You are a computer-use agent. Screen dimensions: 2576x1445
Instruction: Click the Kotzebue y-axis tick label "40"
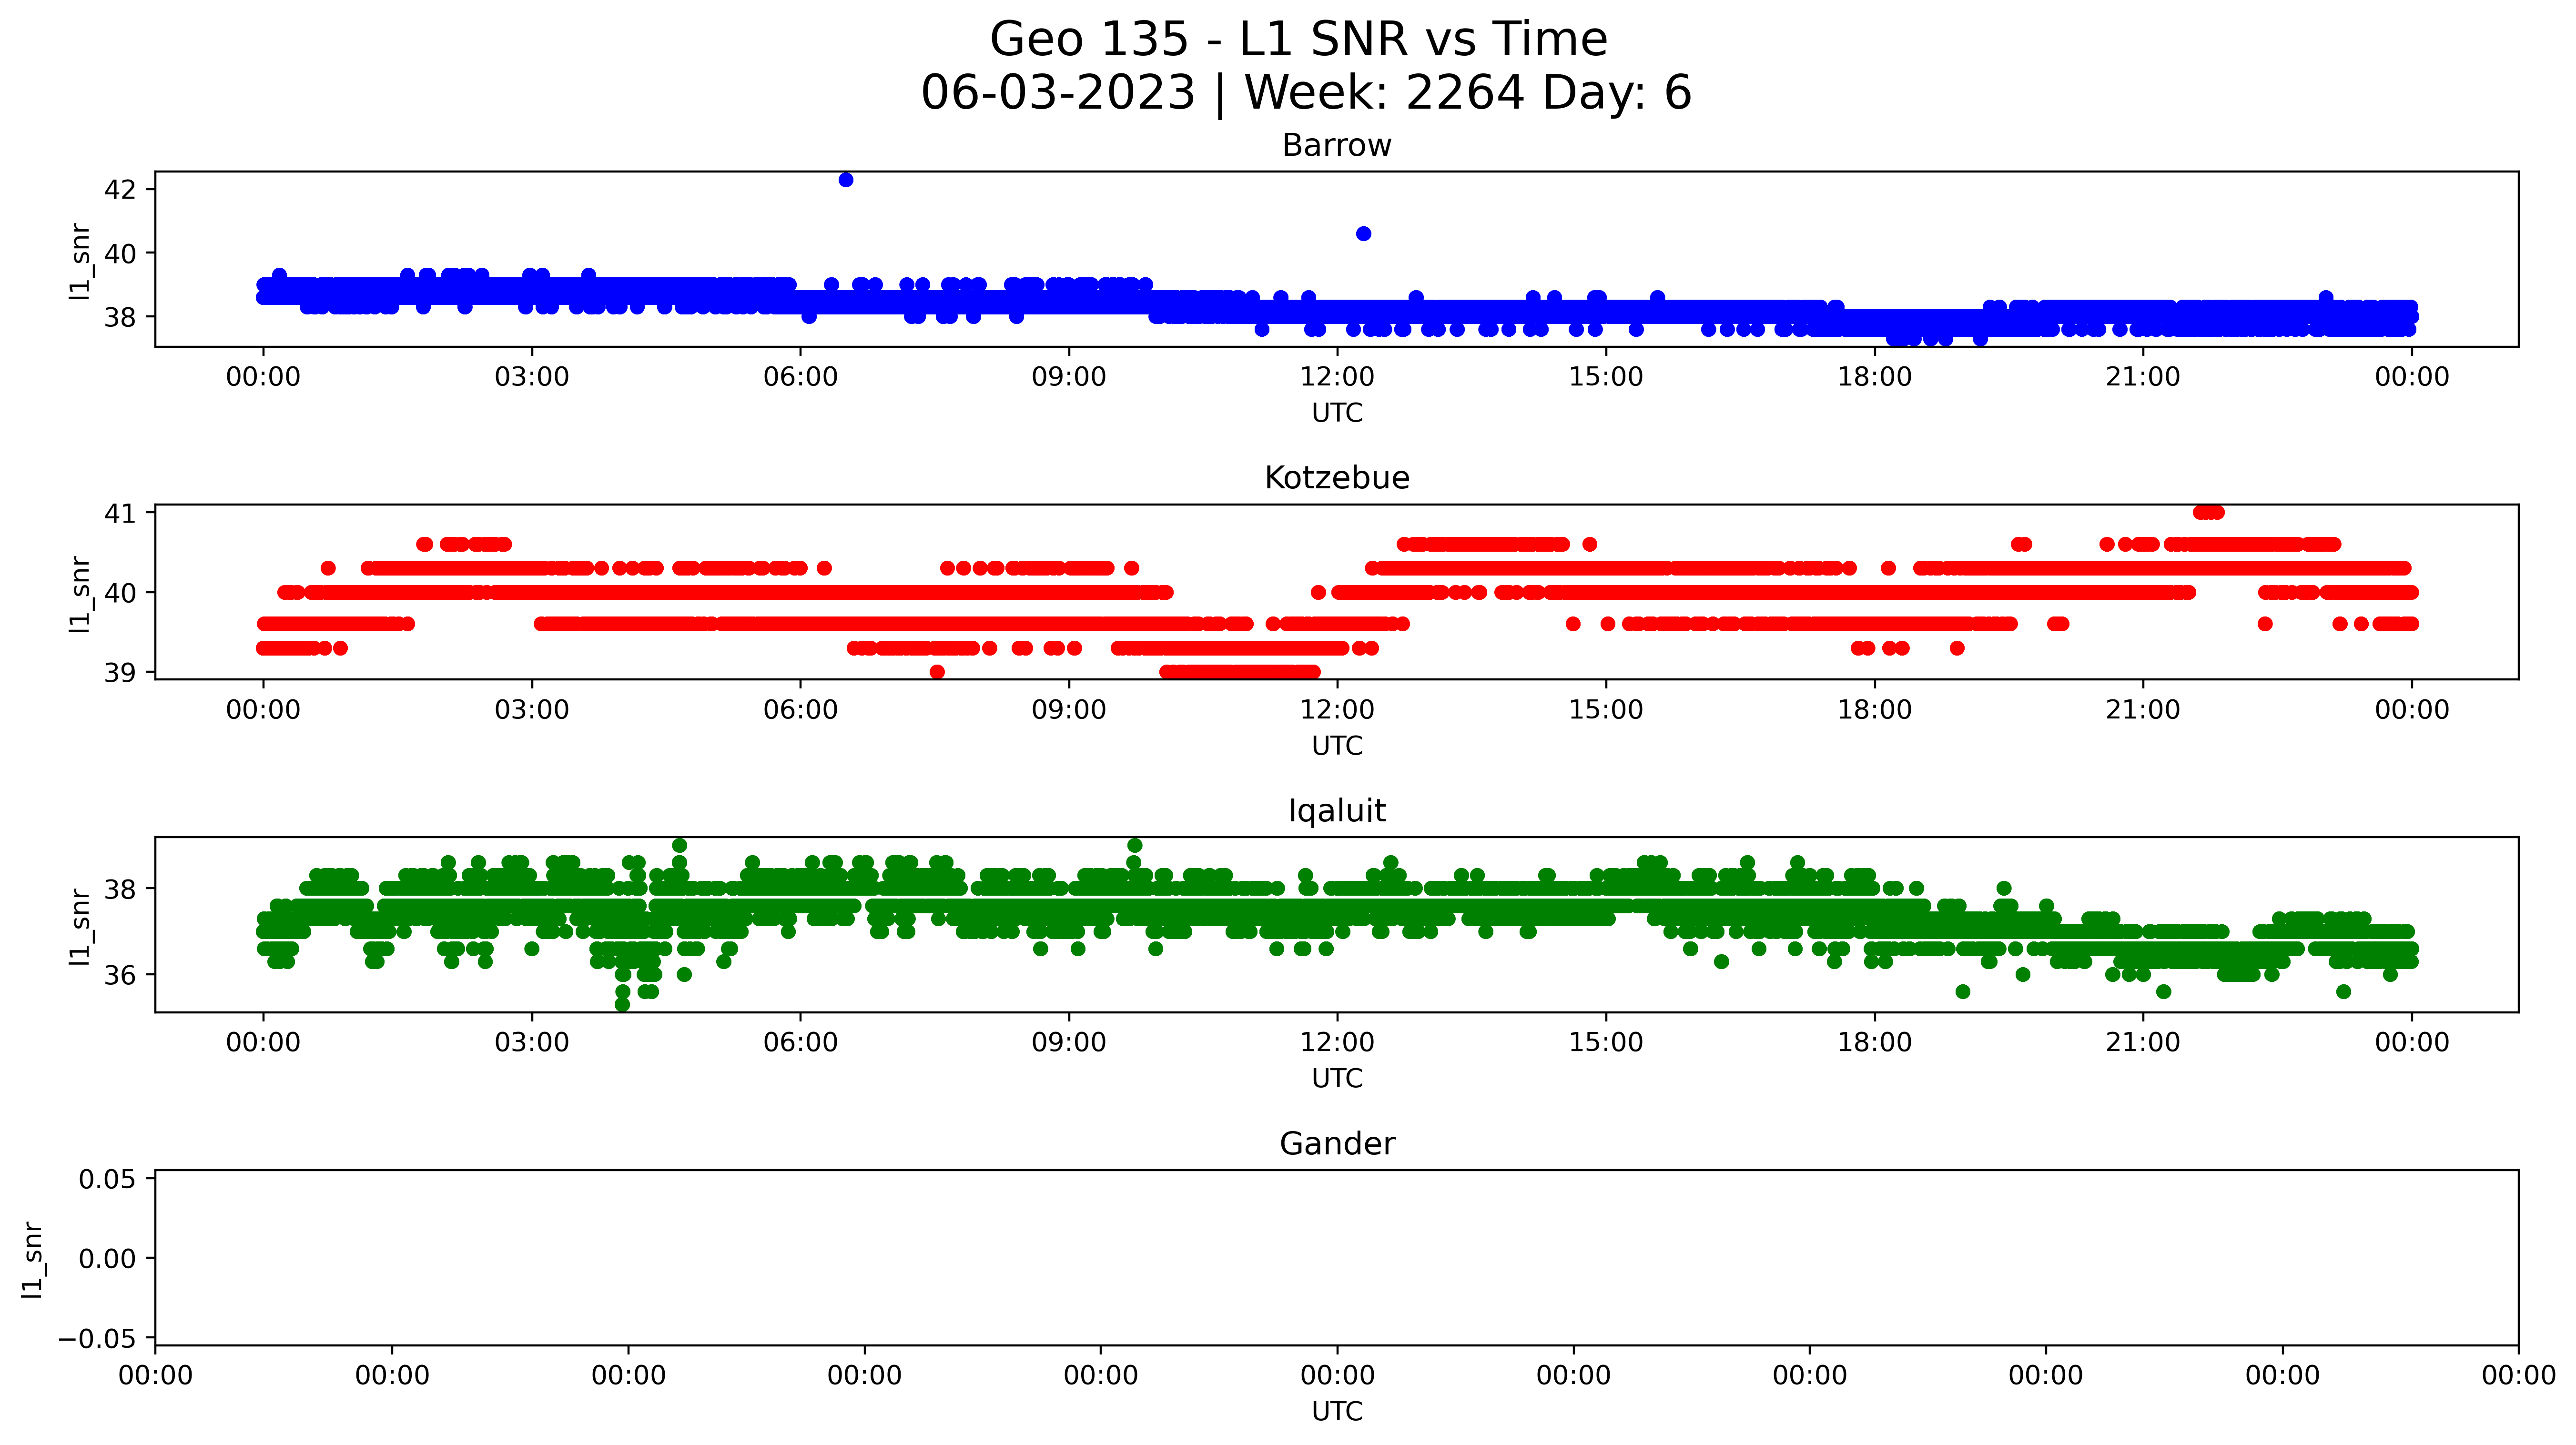(120, 593)
